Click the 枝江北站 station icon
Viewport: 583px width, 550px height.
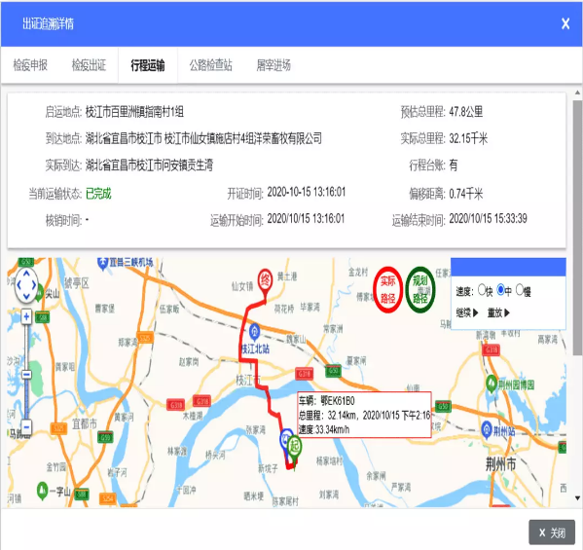click(x=254, y=330)
